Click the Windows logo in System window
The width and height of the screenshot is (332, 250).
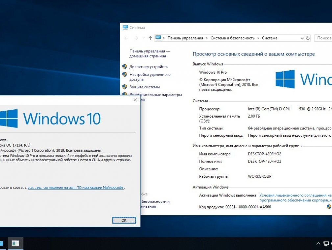[x=285, y=79]
